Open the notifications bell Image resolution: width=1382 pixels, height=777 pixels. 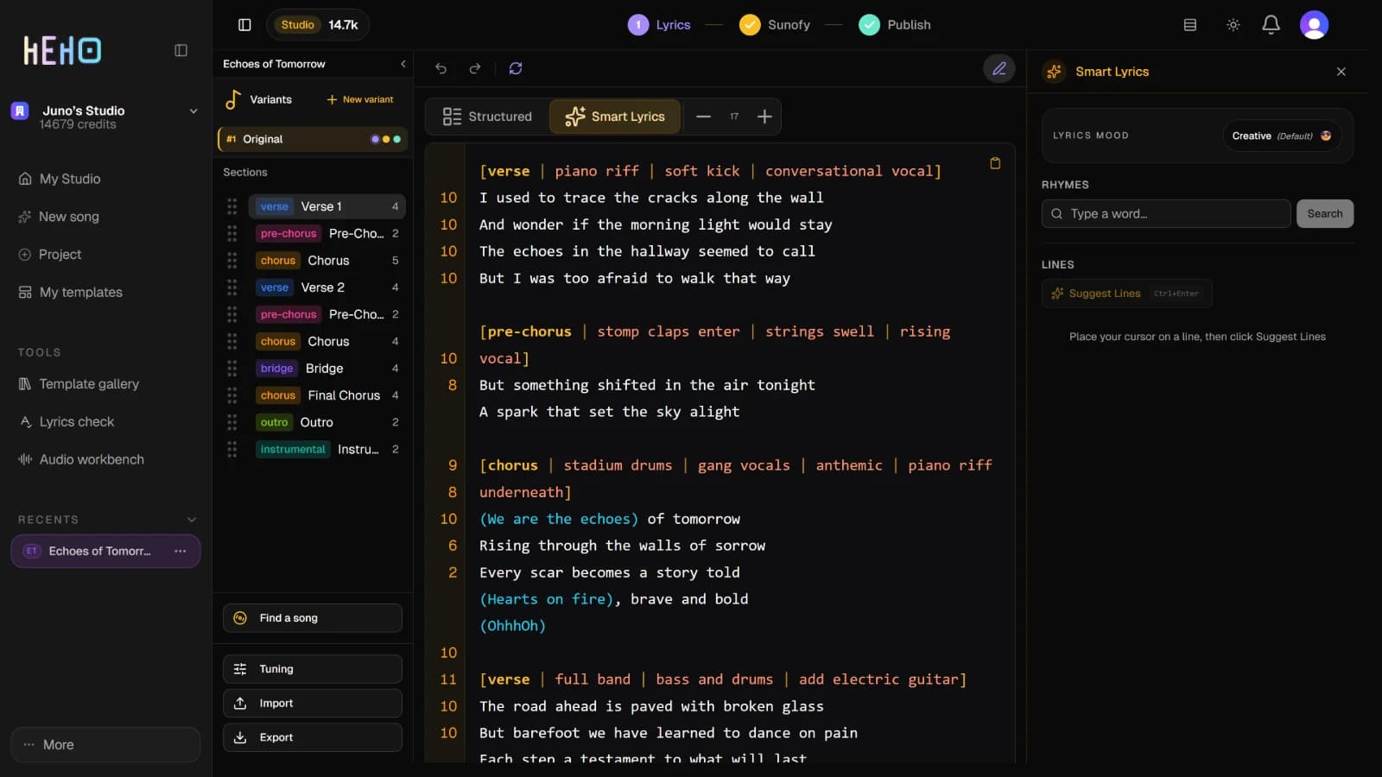[x=1271, y=25]
